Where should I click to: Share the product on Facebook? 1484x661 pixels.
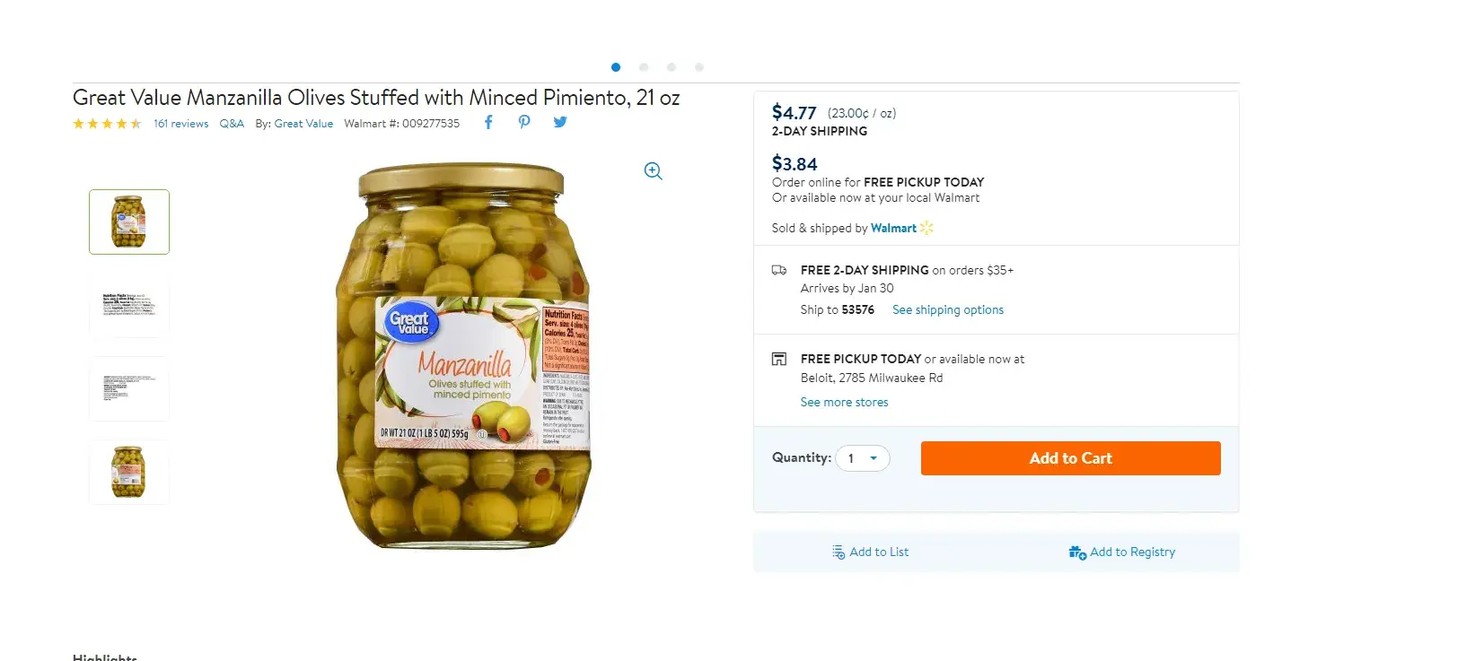pyautogui.click(x=488, y=122)
